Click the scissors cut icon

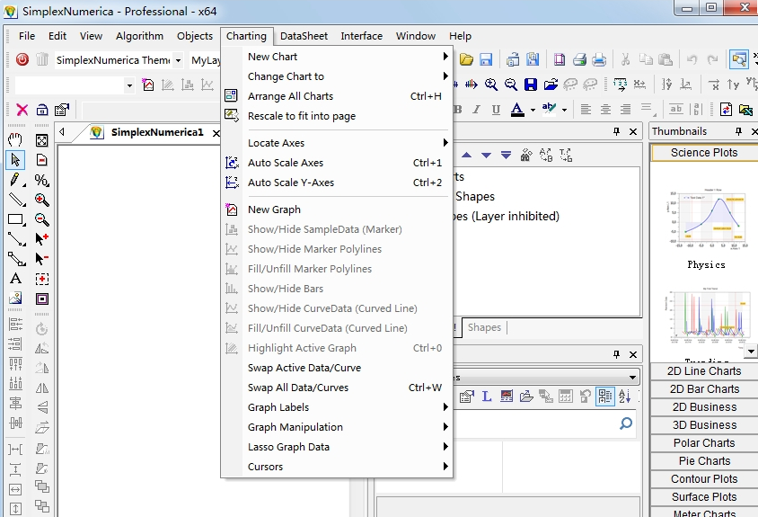tap(626, 59)
